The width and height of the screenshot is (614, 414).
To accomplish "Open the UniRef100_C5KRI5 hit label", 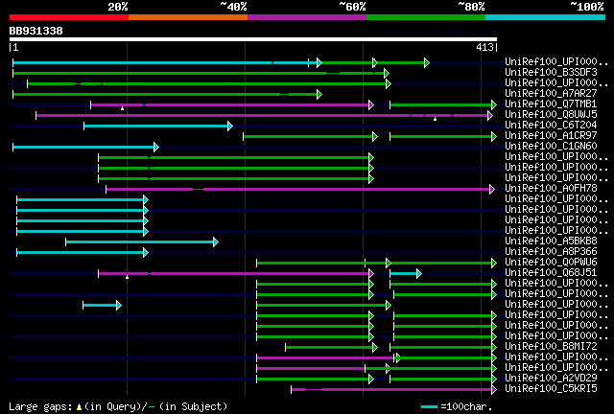I will [551, 389].
